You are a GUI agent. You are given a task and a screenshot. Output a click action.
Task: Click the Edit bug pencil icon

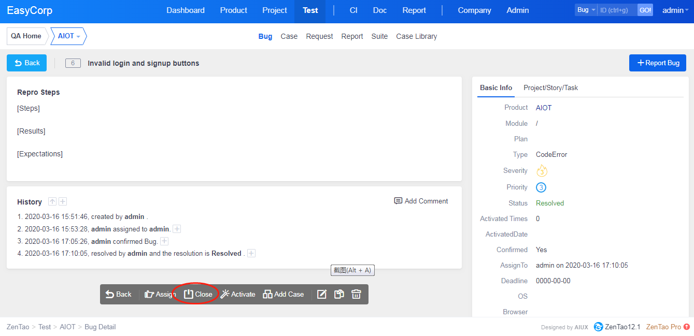click(322, 294)
